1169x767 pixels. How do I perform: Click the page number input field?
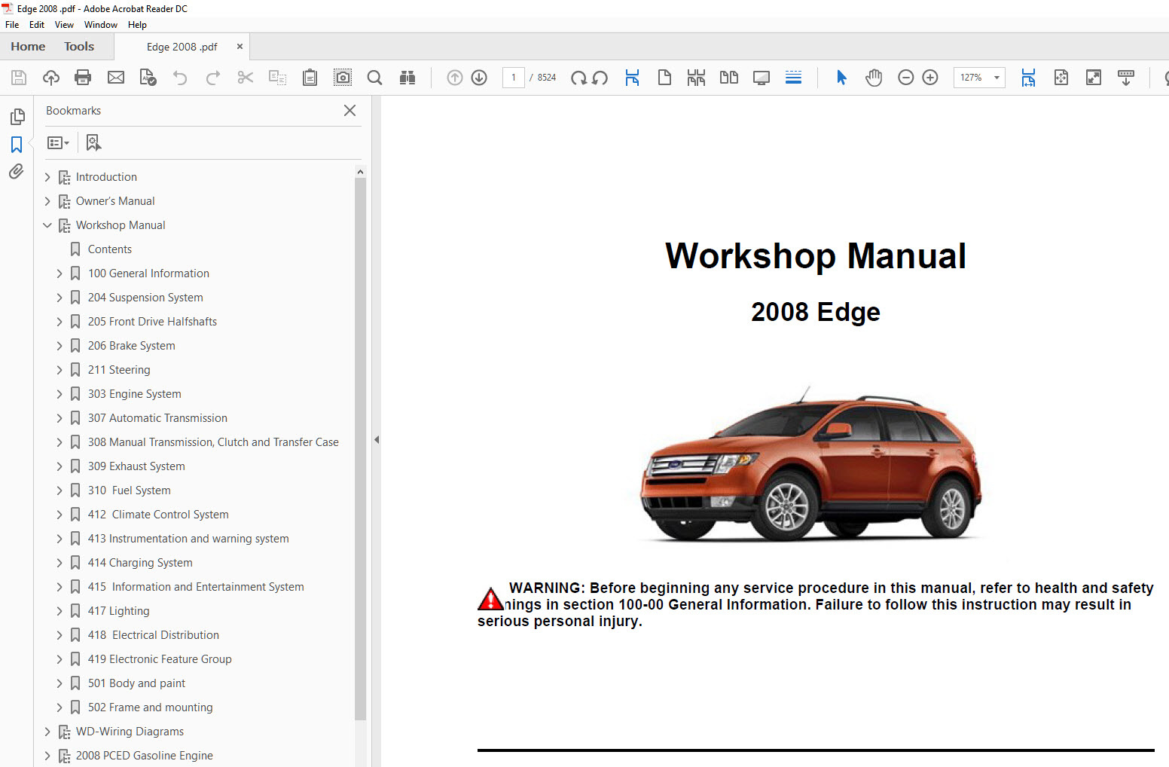514,78
